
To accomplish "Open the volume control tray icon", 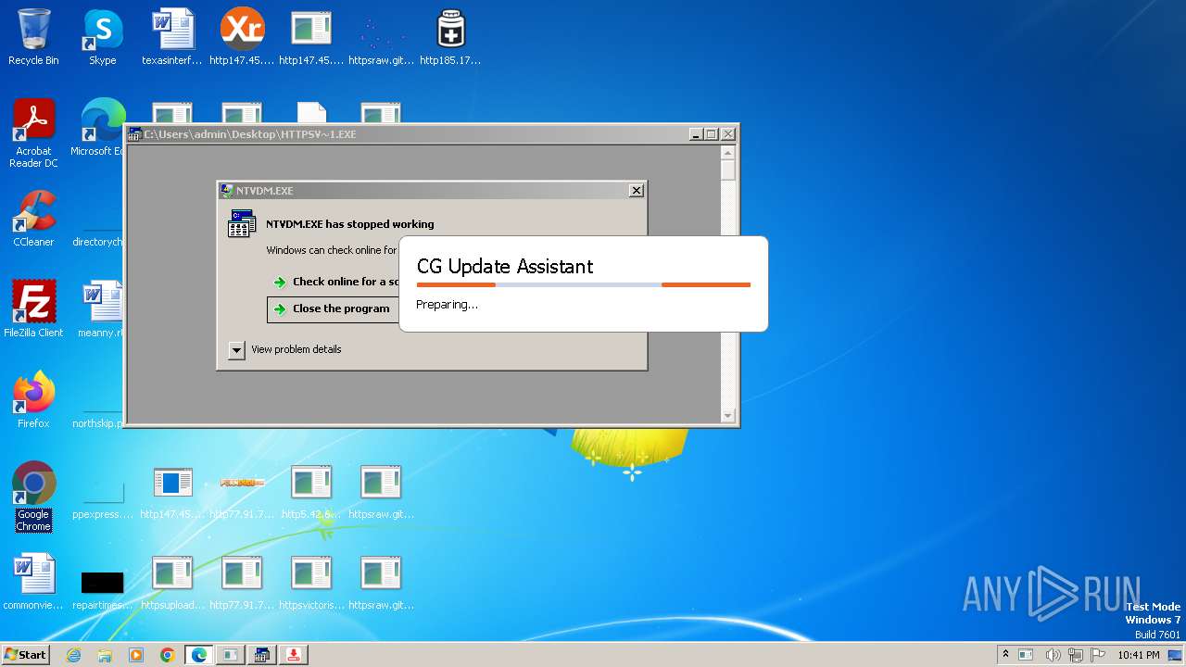I will [x=1053, y=655].
